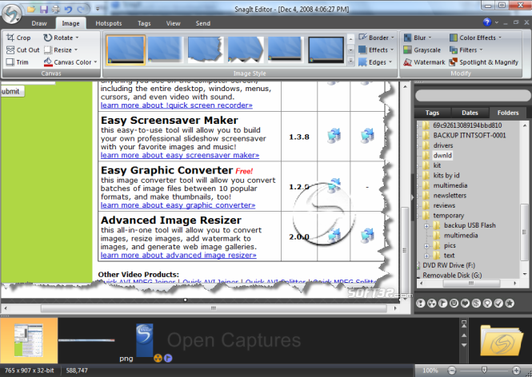Click the star flag icon

(510, 304)
